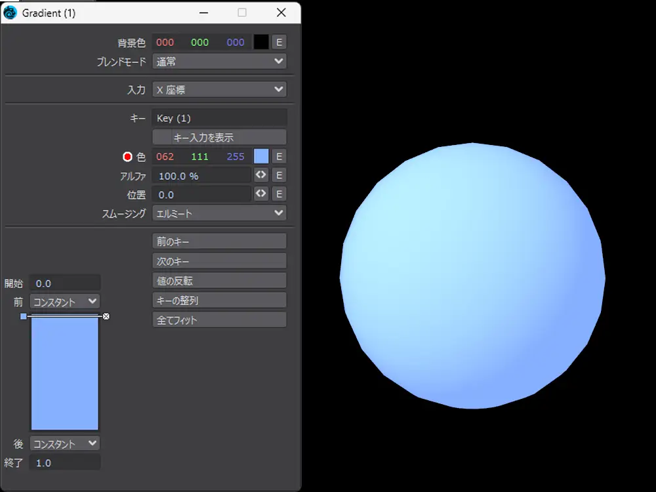Open the ブレンドモード dropdown

coord(219,62)
